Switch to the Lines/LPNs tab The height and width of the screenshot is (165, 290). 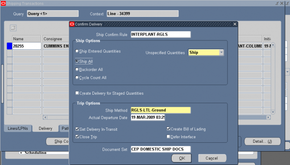click(18, 129)
